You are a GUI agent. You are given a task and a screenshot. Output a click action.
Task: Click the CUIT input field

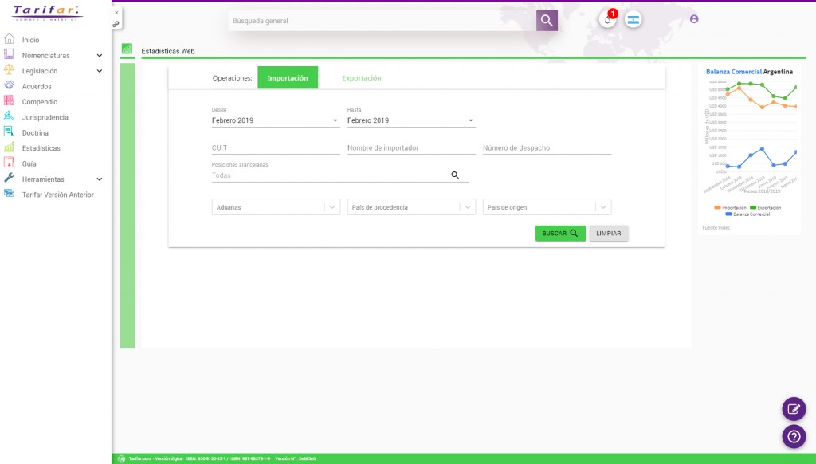point(276,148)
